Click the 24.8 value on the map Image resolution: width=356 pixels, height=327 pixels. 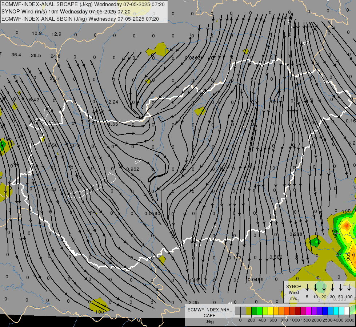click(55, 56)
